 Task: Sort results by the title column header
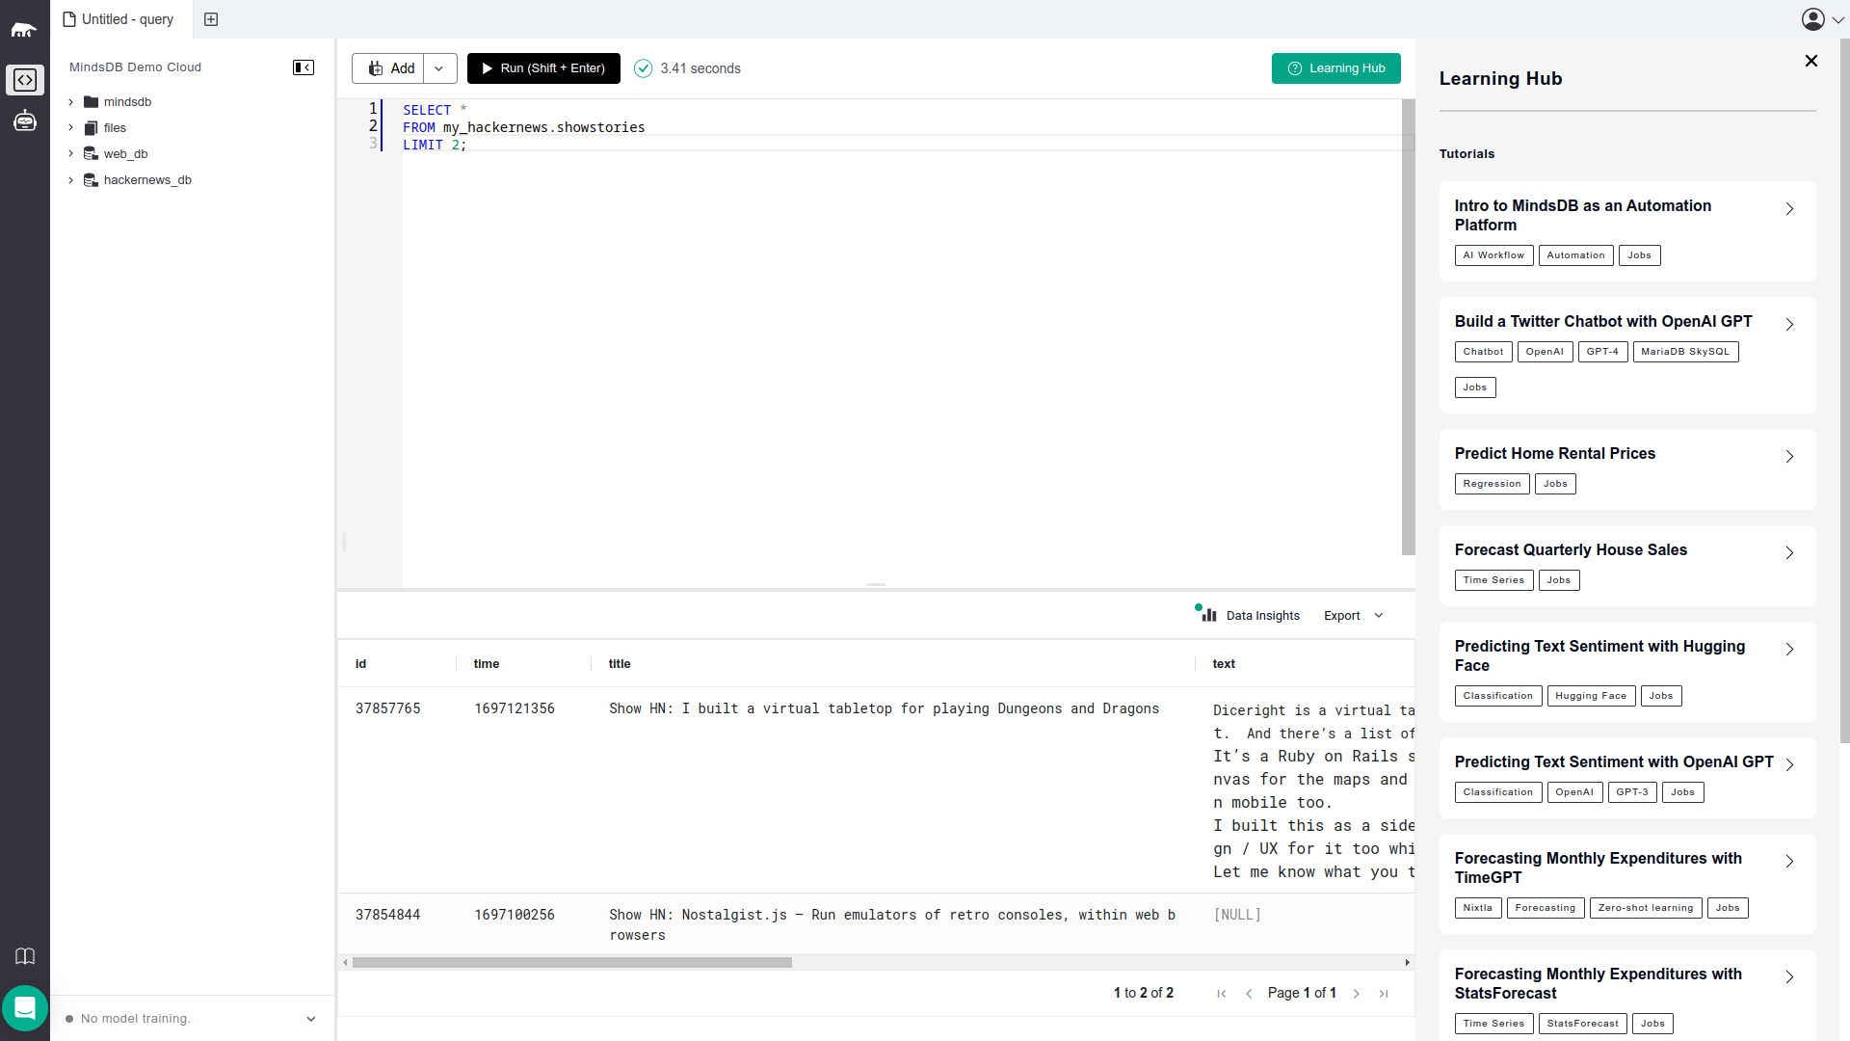[620, 664]
